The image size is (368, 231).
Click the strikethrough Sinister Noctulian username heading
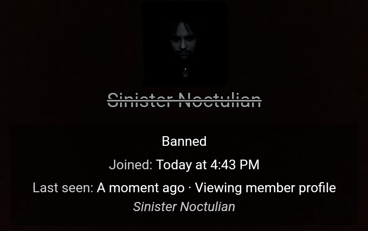coord(184,100)
